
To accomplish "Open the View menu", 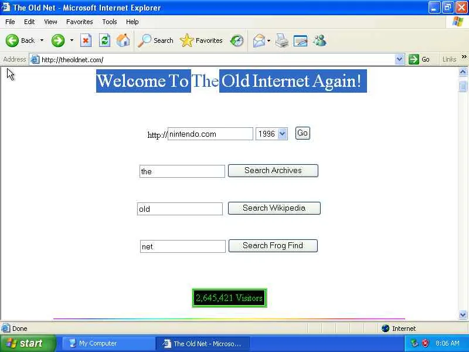I will [x=50, y=22].
